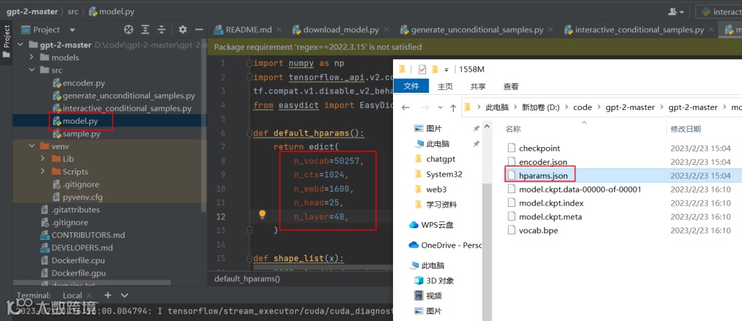The height and width of the screenshot is (321, 742).
Task: Open the Project tool window side tab
Action: [7, 41]
